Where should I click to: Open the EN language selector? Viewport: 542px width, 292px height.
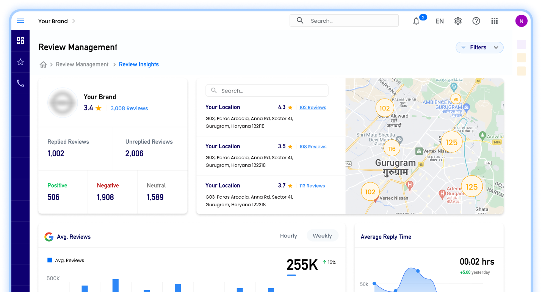(440, 21)
